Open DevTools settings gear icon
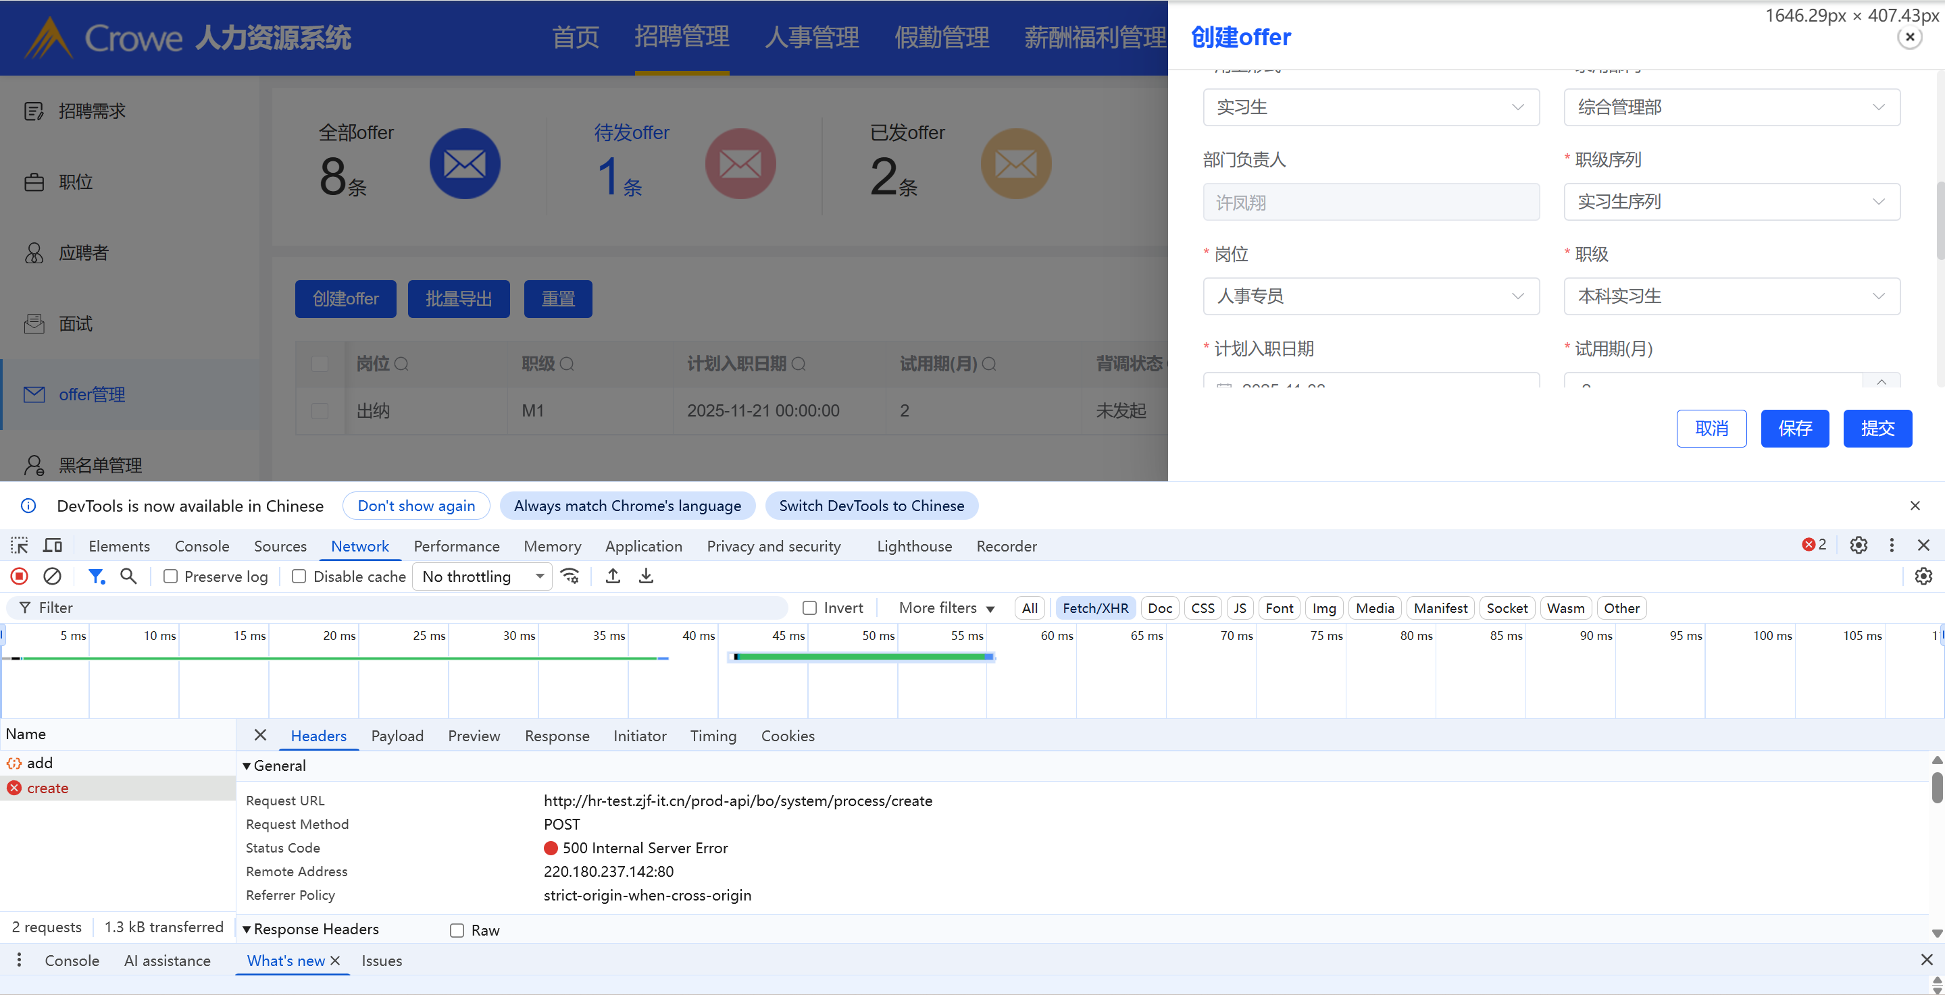Image resolution: width=1945 pixels, height=995 pixels. (x=1858, y=545)
